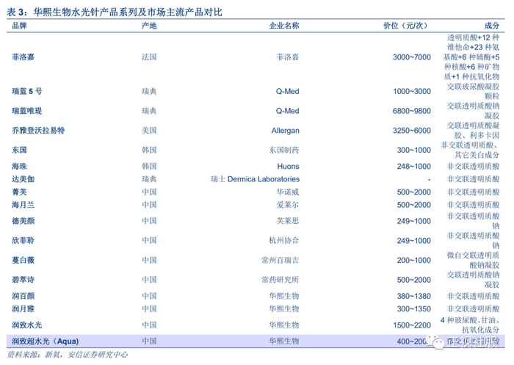The height and width of the screenshot is (365, 514).
Task: Click the price '300~1000'
Action: [x=413, y=150]
